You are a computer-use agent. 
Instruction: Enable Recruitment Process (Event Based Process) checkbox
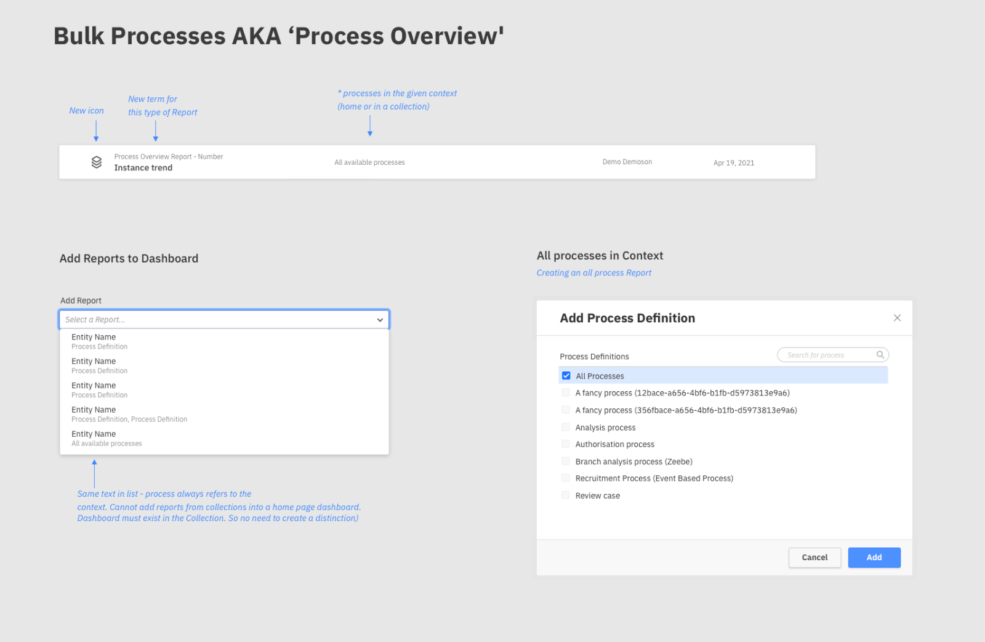tap(566, 478)
